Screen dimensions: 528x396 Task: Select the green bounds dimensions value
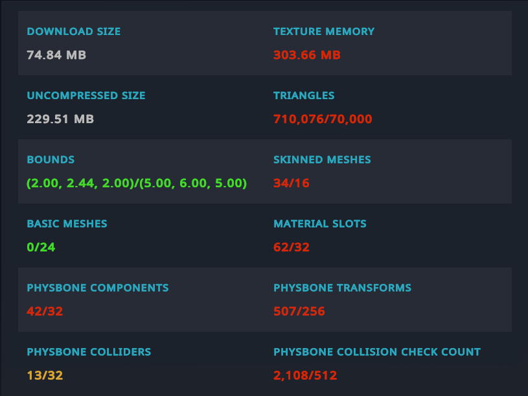click(x=137, y=183)
